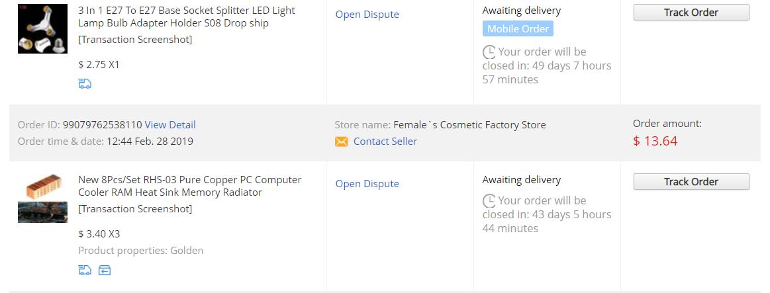Viewport: 770px width, 293px height.
Task: Track Order for the E27 socket splitter
Action: click(691, 13)
